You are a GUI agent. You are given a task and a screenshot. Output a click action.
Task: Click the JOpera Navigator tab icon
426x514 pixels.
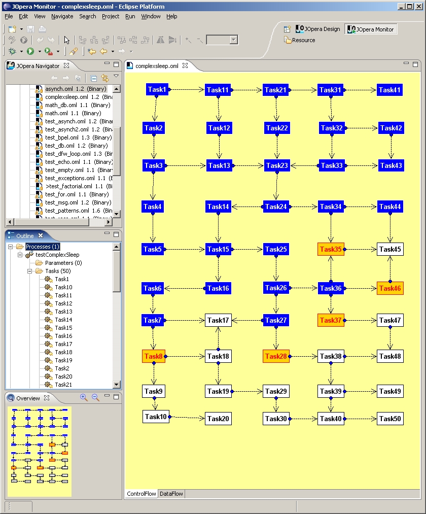coord(11,65)
